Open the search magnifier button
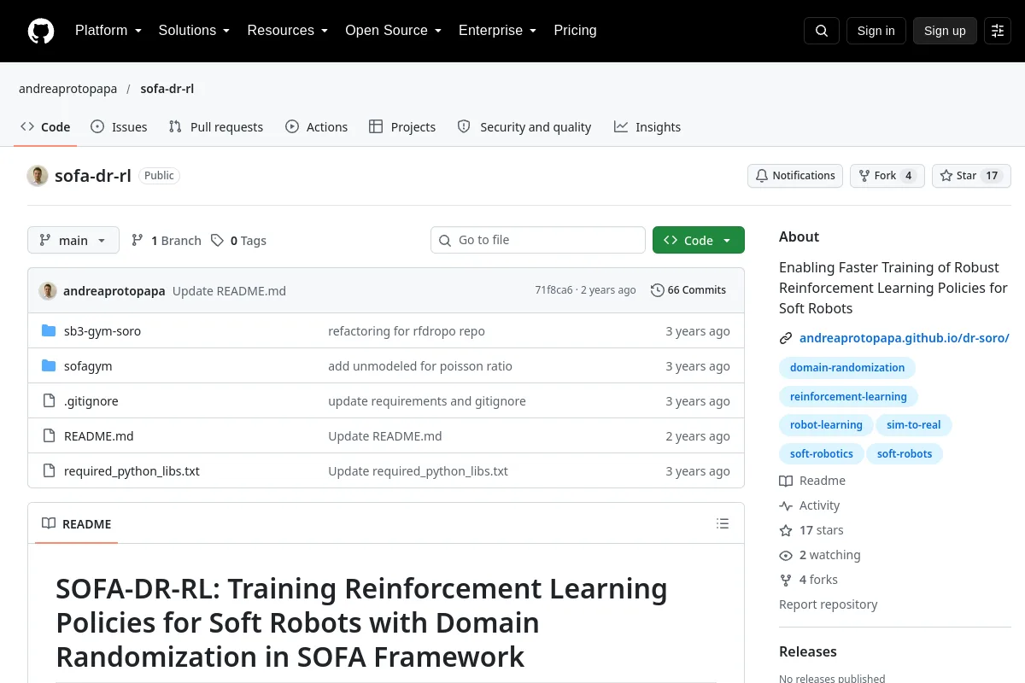1025x683 pixels. click(822, 31)
